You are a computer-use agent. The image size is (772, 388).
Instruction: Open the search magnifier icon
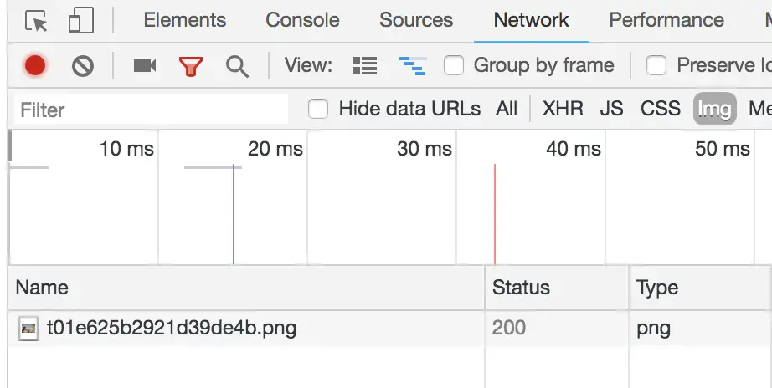(x=237, y=66)
